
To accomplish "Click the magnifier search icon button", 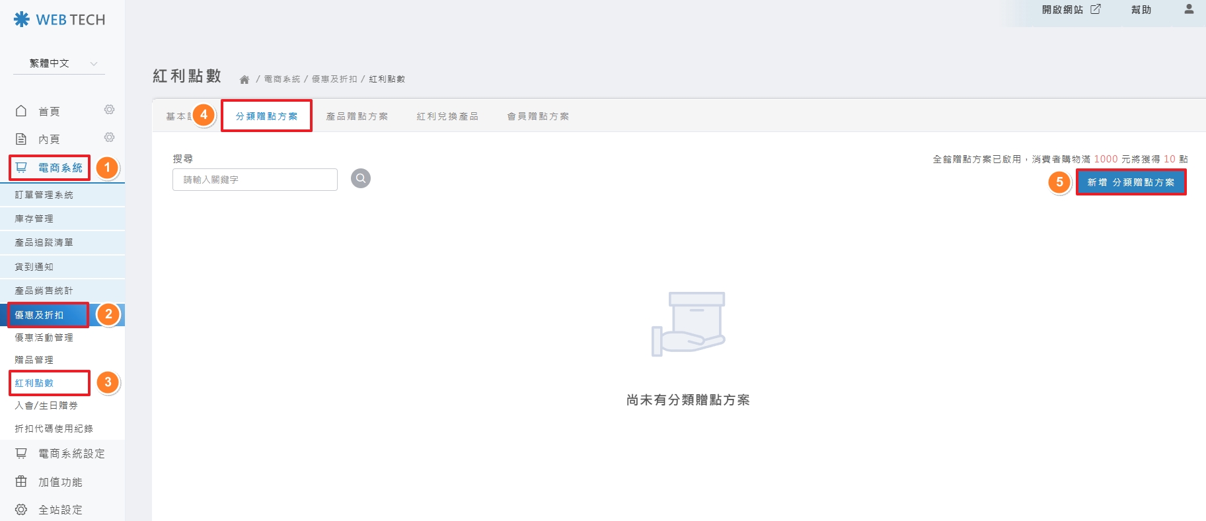I will pyautogui.click(x=360, y=178).
